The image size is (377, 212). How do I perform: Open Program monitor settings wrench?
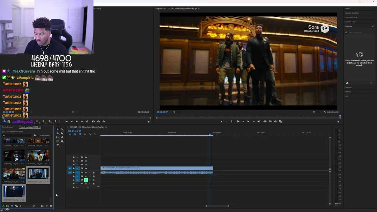325,112
